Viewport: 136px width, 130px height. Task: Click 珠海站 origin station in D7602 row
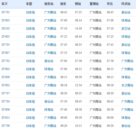49,69
